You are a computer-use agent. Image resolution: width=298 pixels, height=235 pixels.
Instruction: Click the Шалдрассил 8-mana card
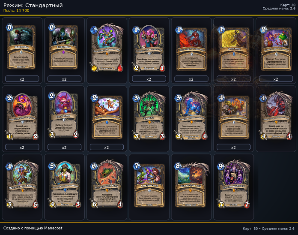[x=191, y=184]
